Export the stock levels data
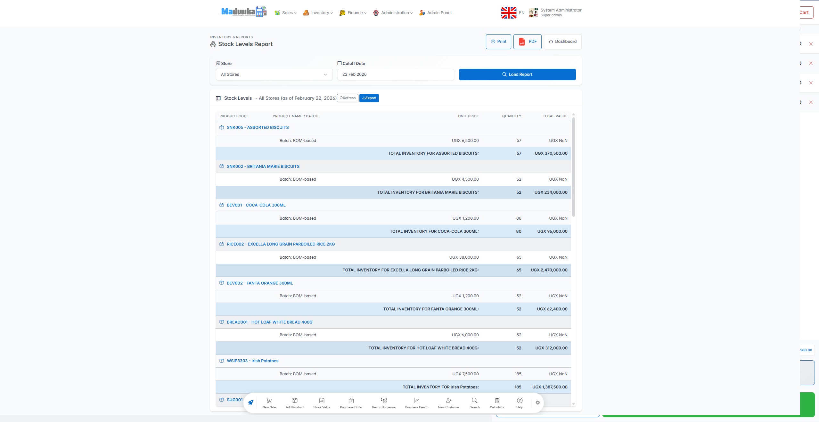Screen dimensions: 819x422 [x=369, y=98]
